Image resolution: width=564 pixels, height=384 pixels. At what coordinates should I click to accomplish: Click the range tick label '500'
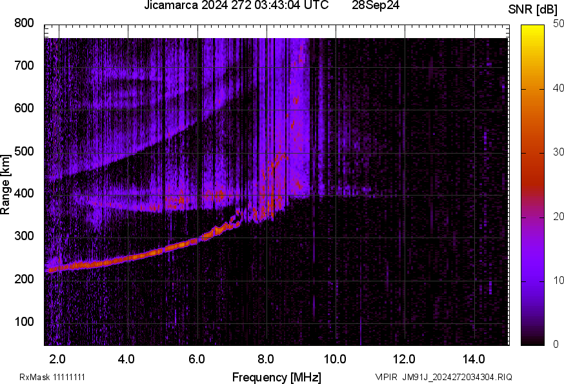(x=24, y=151)
